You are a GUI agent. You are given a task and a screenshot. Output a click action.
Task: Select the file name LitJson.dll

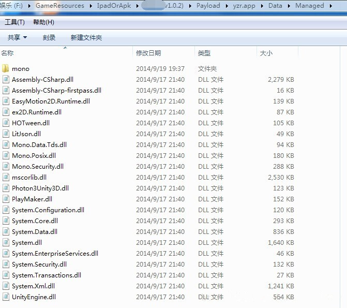click(x=26, y=134)
